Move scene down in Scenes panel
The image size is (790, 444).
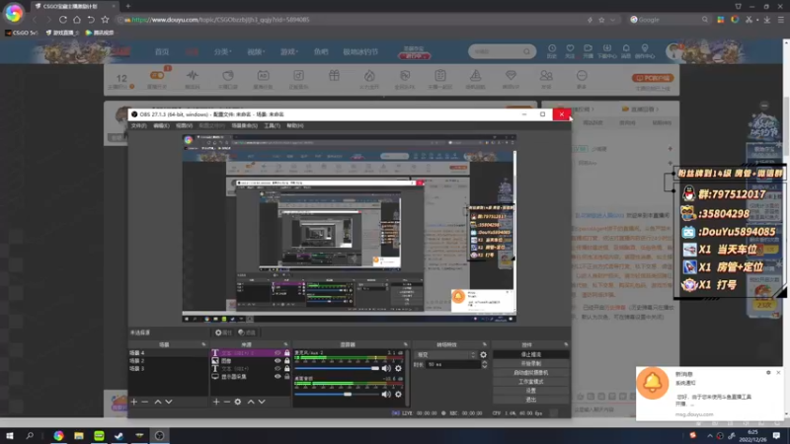click(169, 402)
